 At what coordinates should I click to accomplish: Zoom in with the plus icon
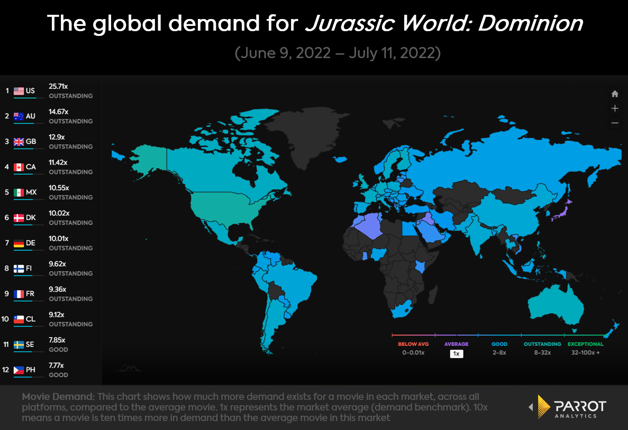tap(615, 108)
